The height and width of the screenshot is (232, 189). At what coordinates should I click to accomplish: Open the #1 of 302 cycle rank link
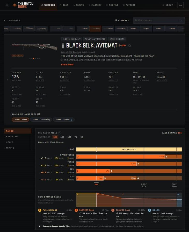pyautogui.click(x=40, y=80)
